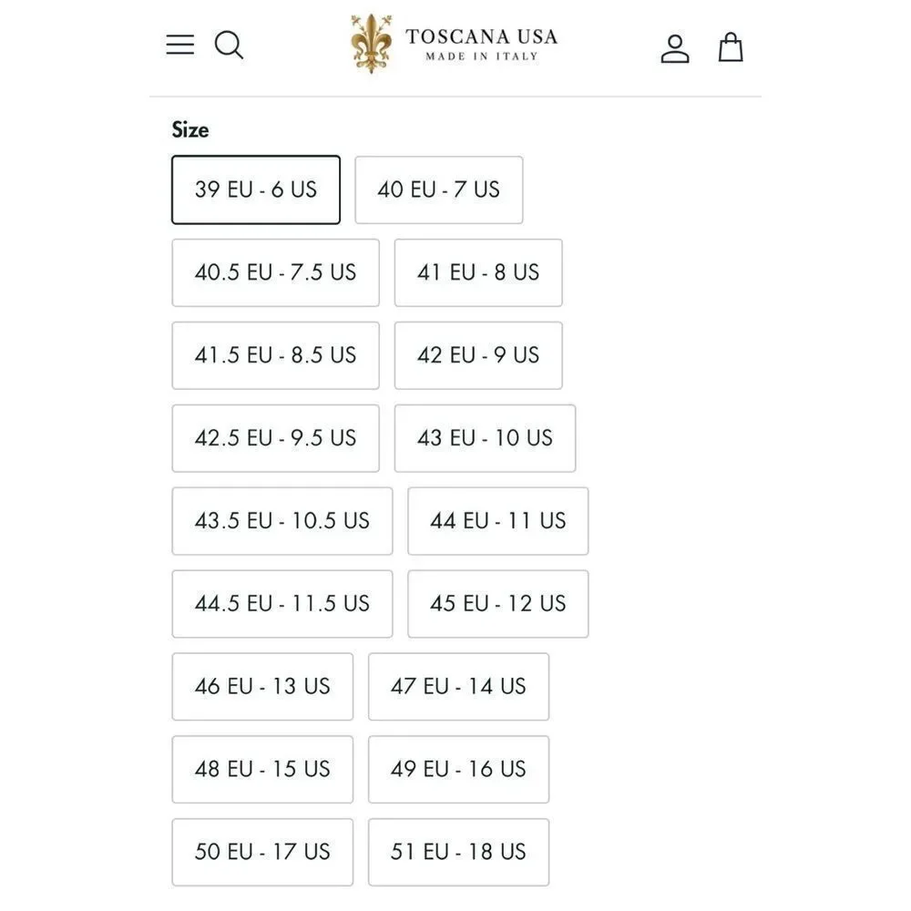Screen dimensions: 911x911
Task: Go to the Toscana USA logo
Action: (x=455, y=44)
